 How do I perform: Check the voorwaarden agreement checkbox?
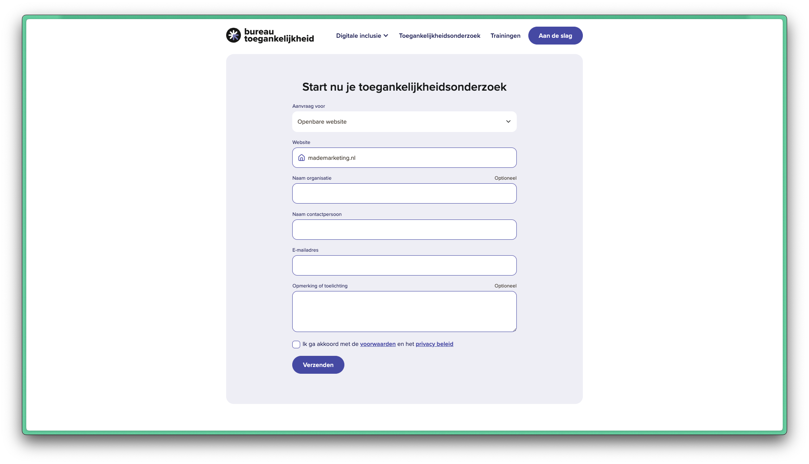(x=296, y=344)
